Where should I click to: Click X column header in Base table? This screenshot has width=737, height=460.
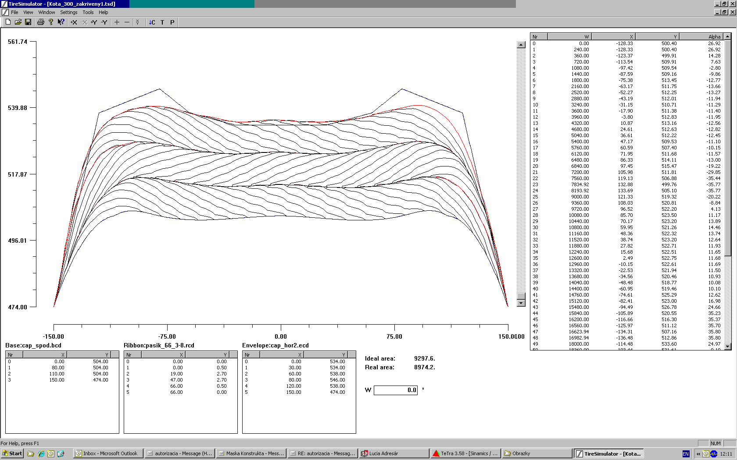pos(45,355)
